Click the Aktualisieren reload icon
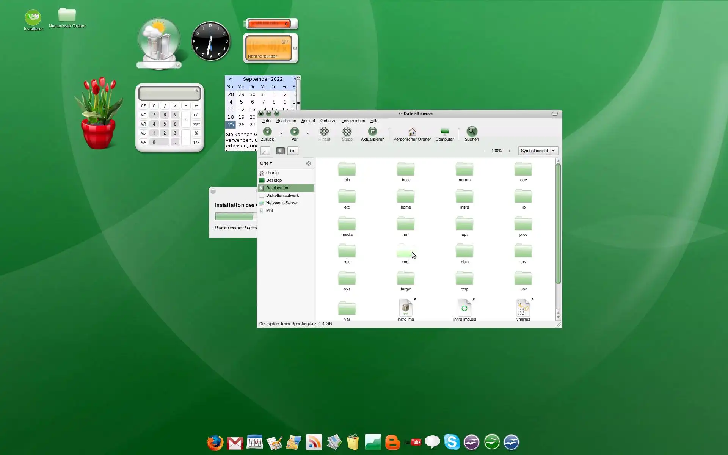728x455 pixels. pos(372,132)
